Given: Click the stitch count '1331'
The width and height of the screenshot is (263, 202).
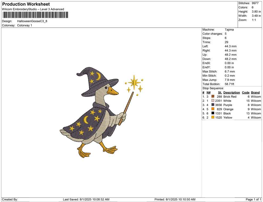Looking at the screenshot, I should (x=219, y=113).
